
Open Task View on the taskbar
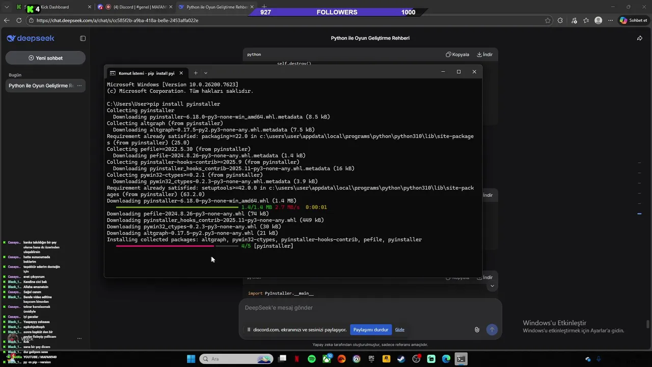(283, 359)
